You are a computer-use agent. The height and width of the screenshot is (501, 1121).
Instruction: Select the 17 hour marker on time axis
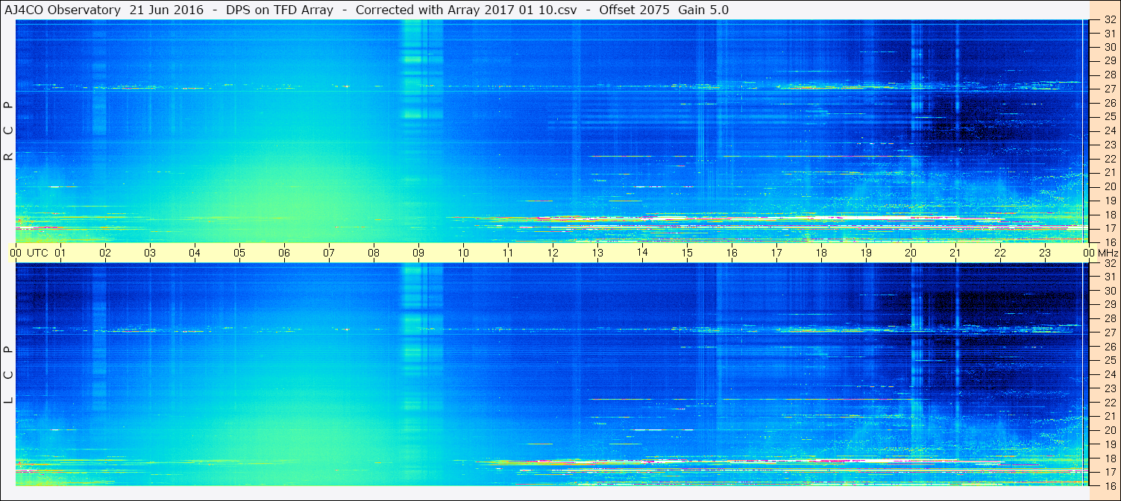tap(776, 253)
